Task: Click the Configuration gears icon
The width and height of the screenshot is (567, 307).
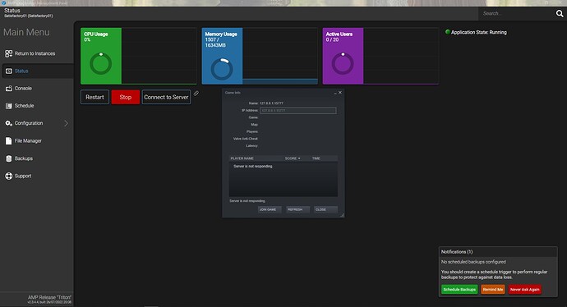Action: click(9, 123)
